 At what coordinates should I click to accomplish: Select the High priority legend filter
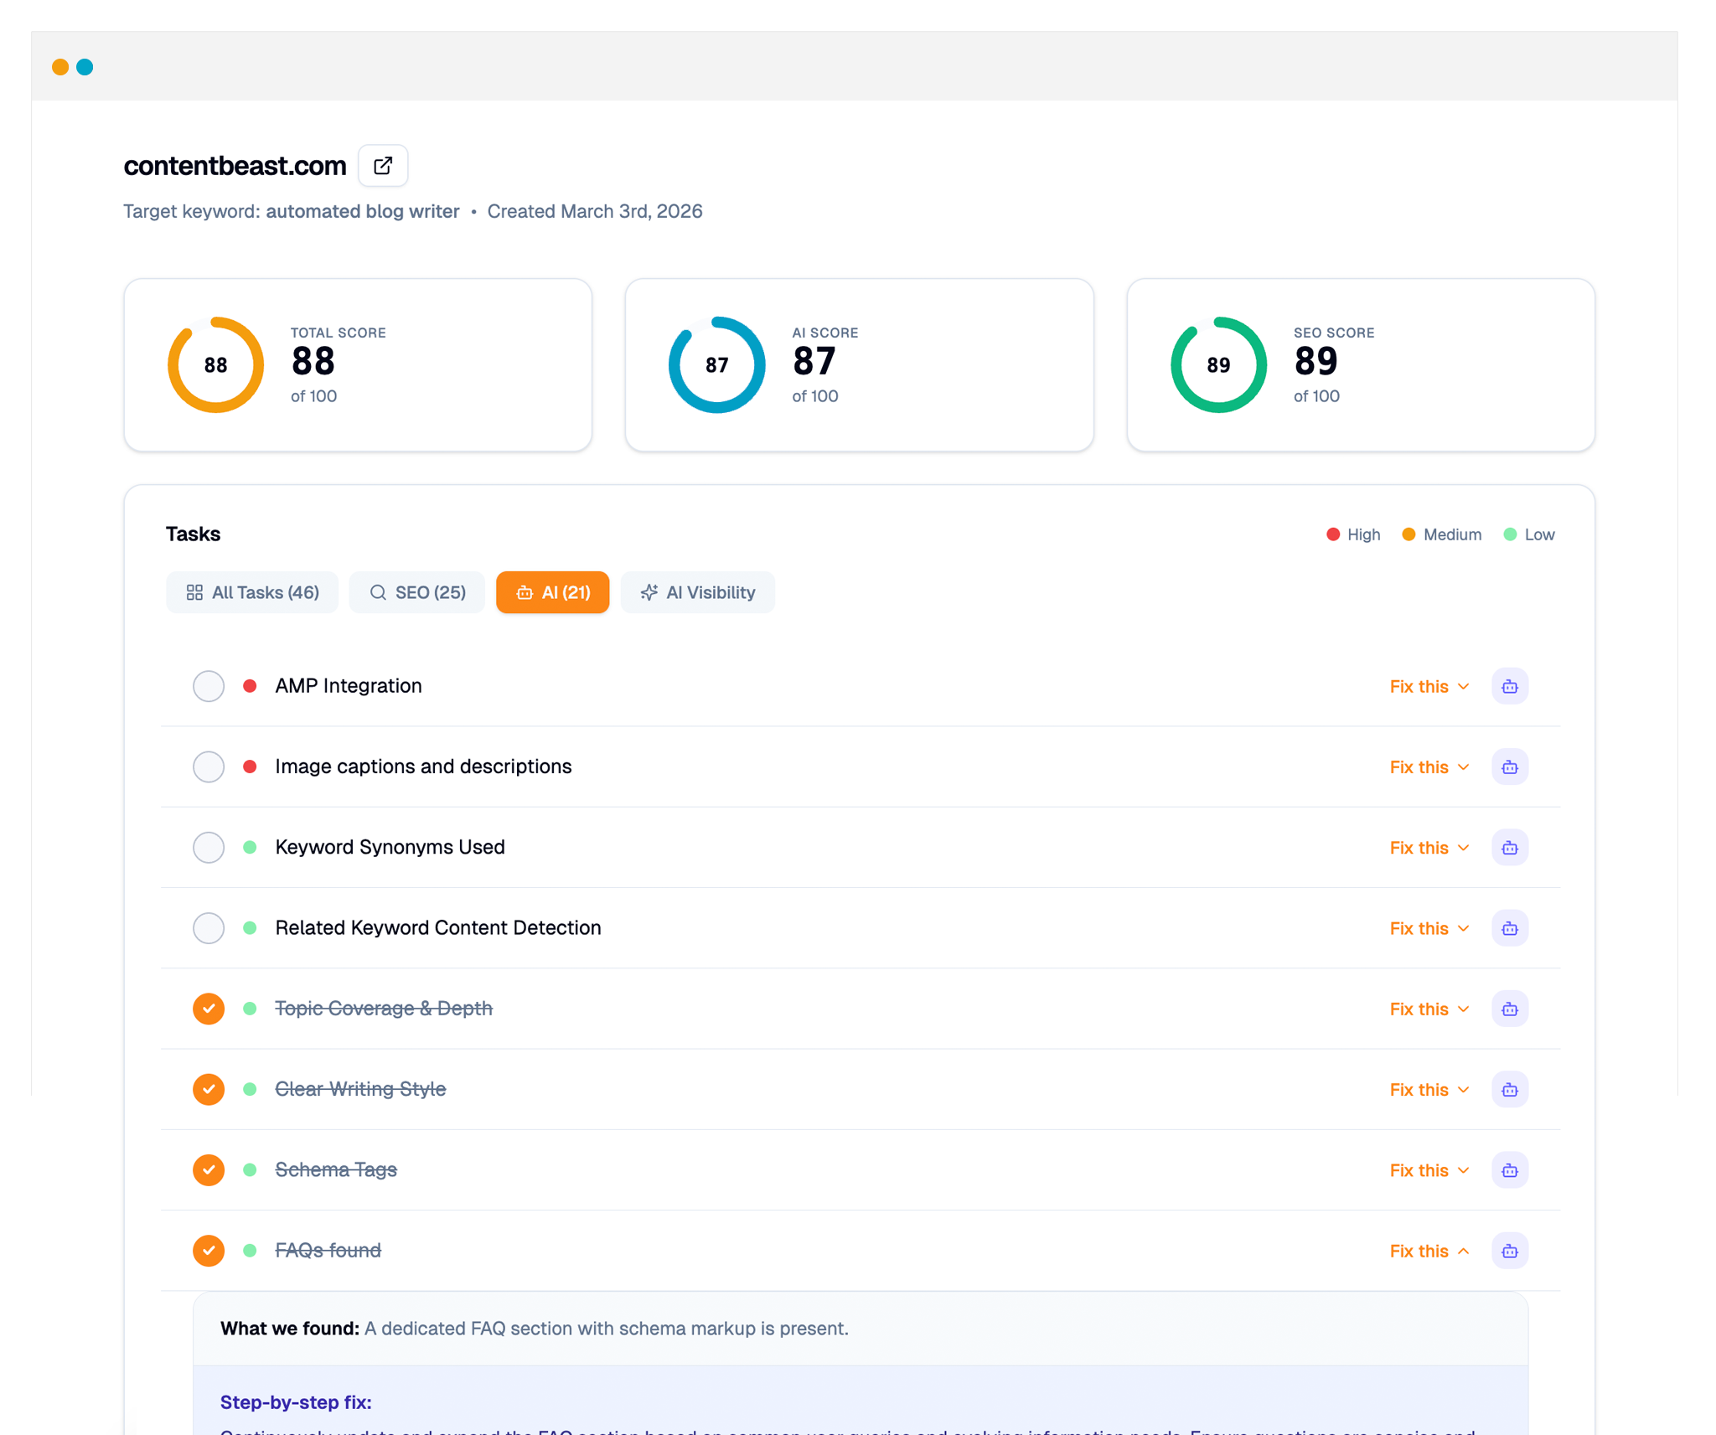click(x=1352, y=534)
